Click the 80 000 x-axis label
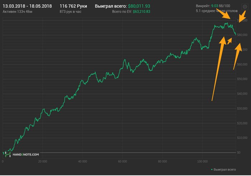Image resolution: width=251 pixels, height=176 pixels. (162, 161)
